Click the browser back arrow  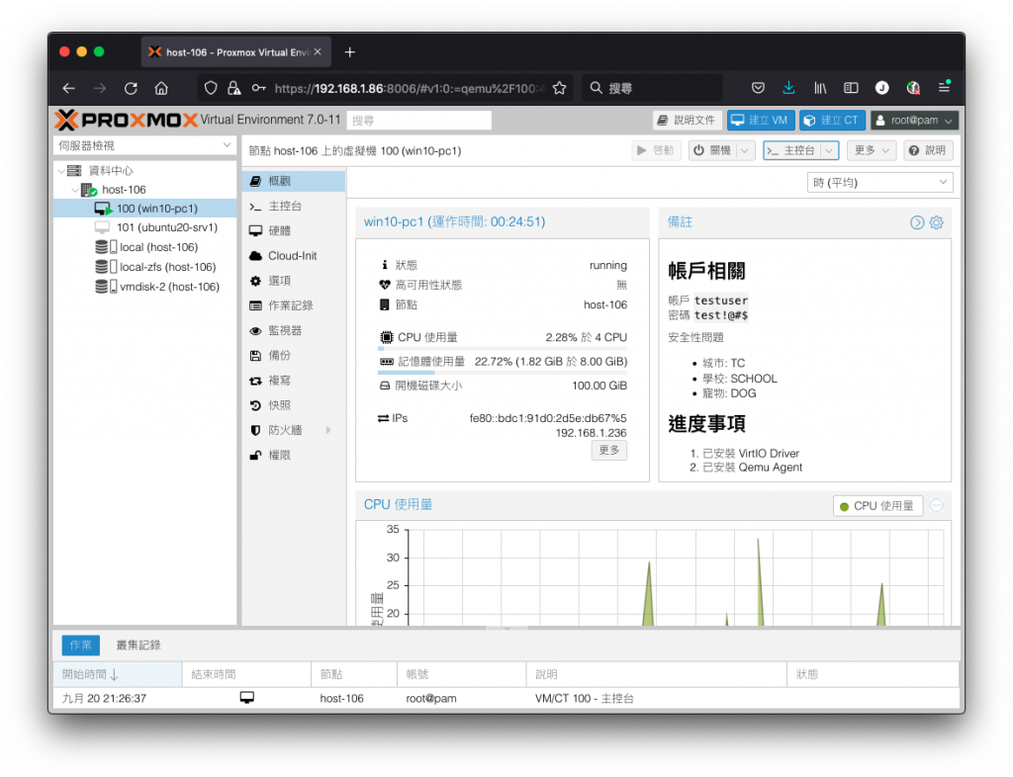pyautogui.click(x=69, y=88)
